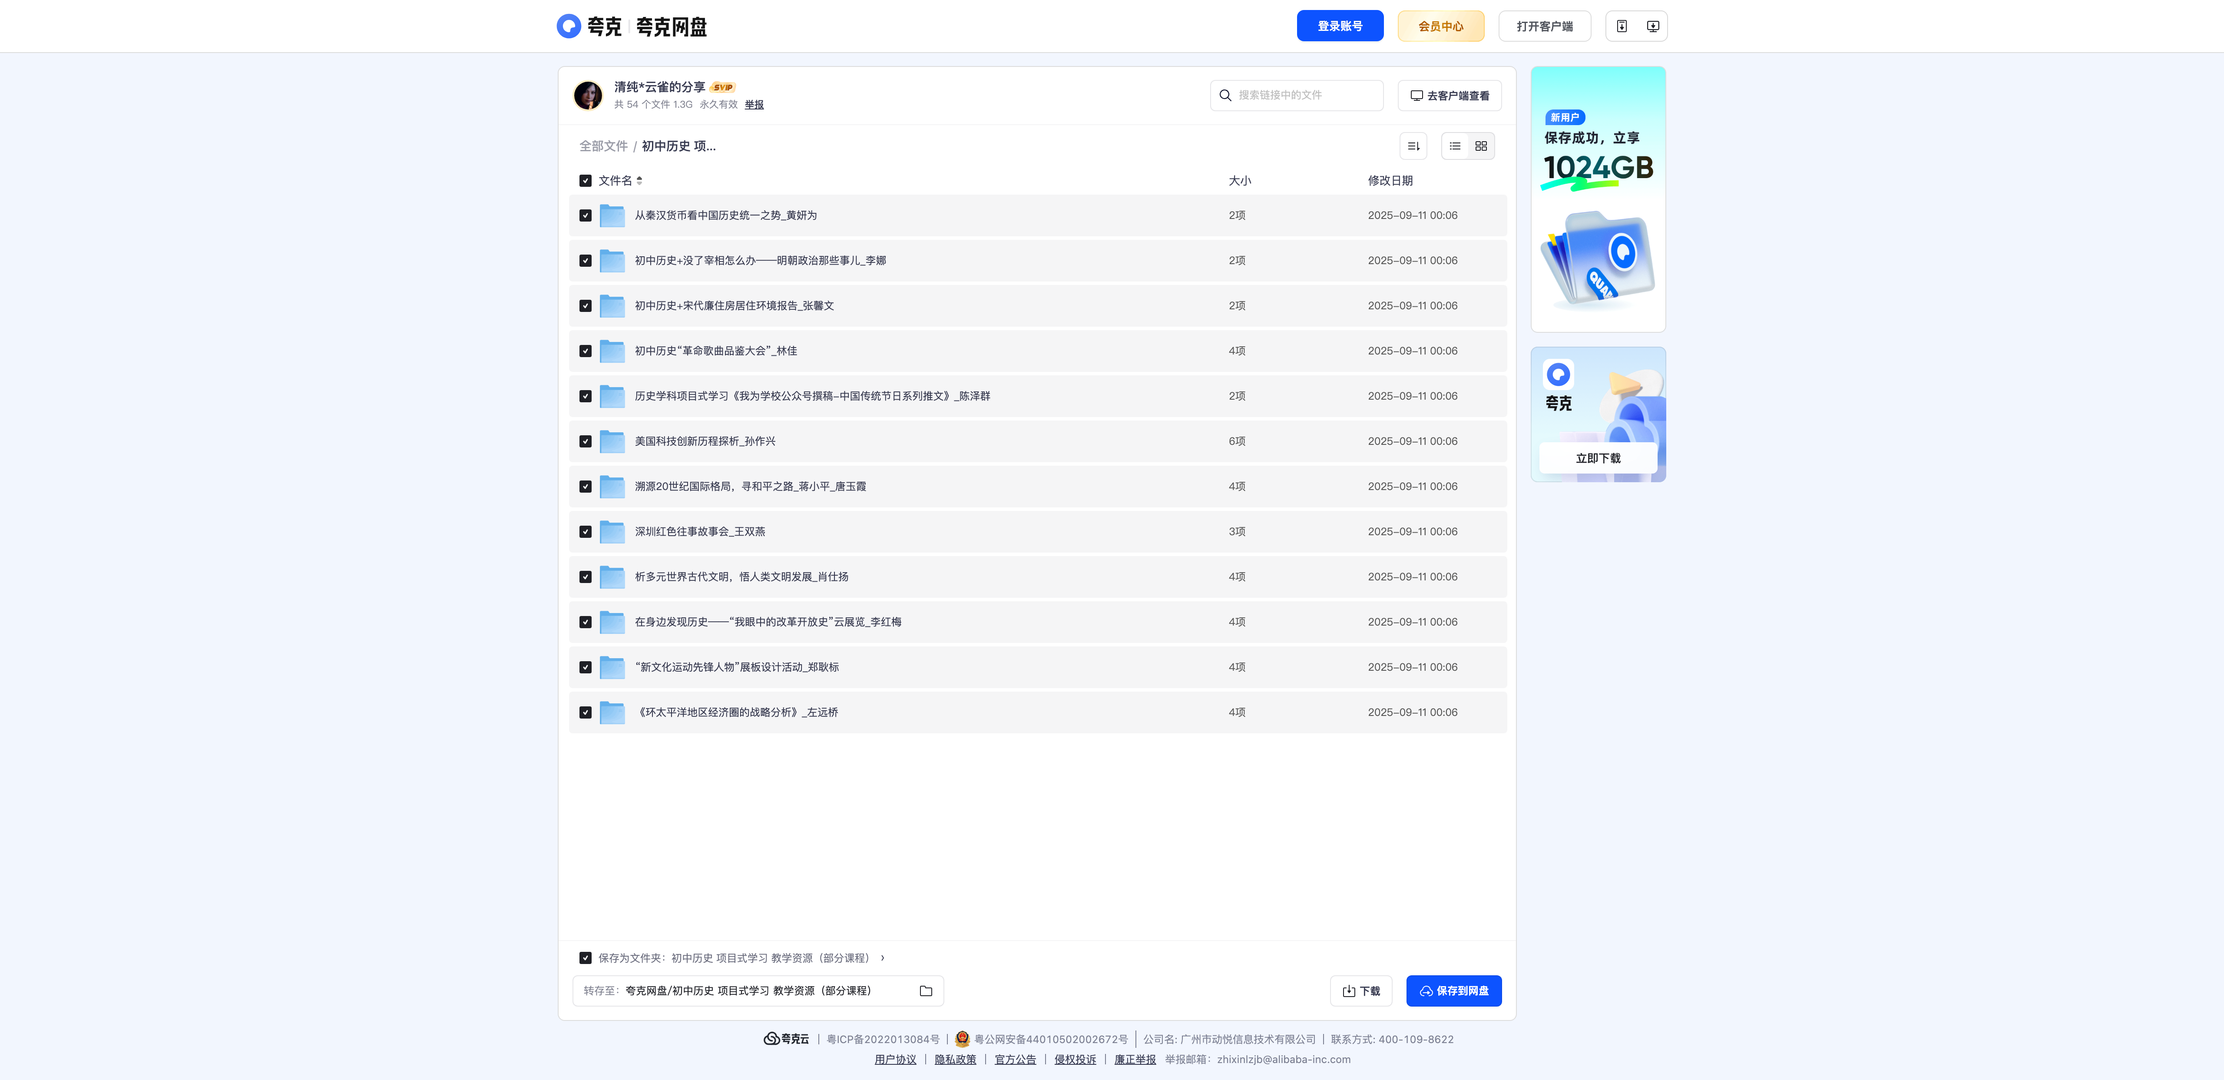2224x1080 pixels.
Task: Open the sort order icon button
Action: [x=1413, y=146]
